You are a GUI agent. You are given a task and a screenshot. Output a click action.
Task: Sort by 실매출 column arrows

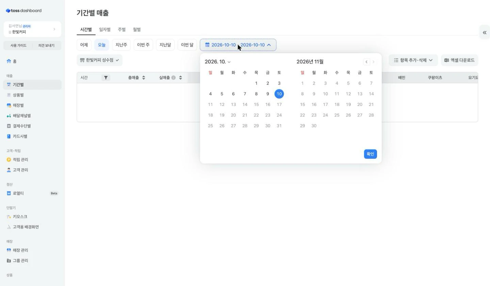pos(180,78)
